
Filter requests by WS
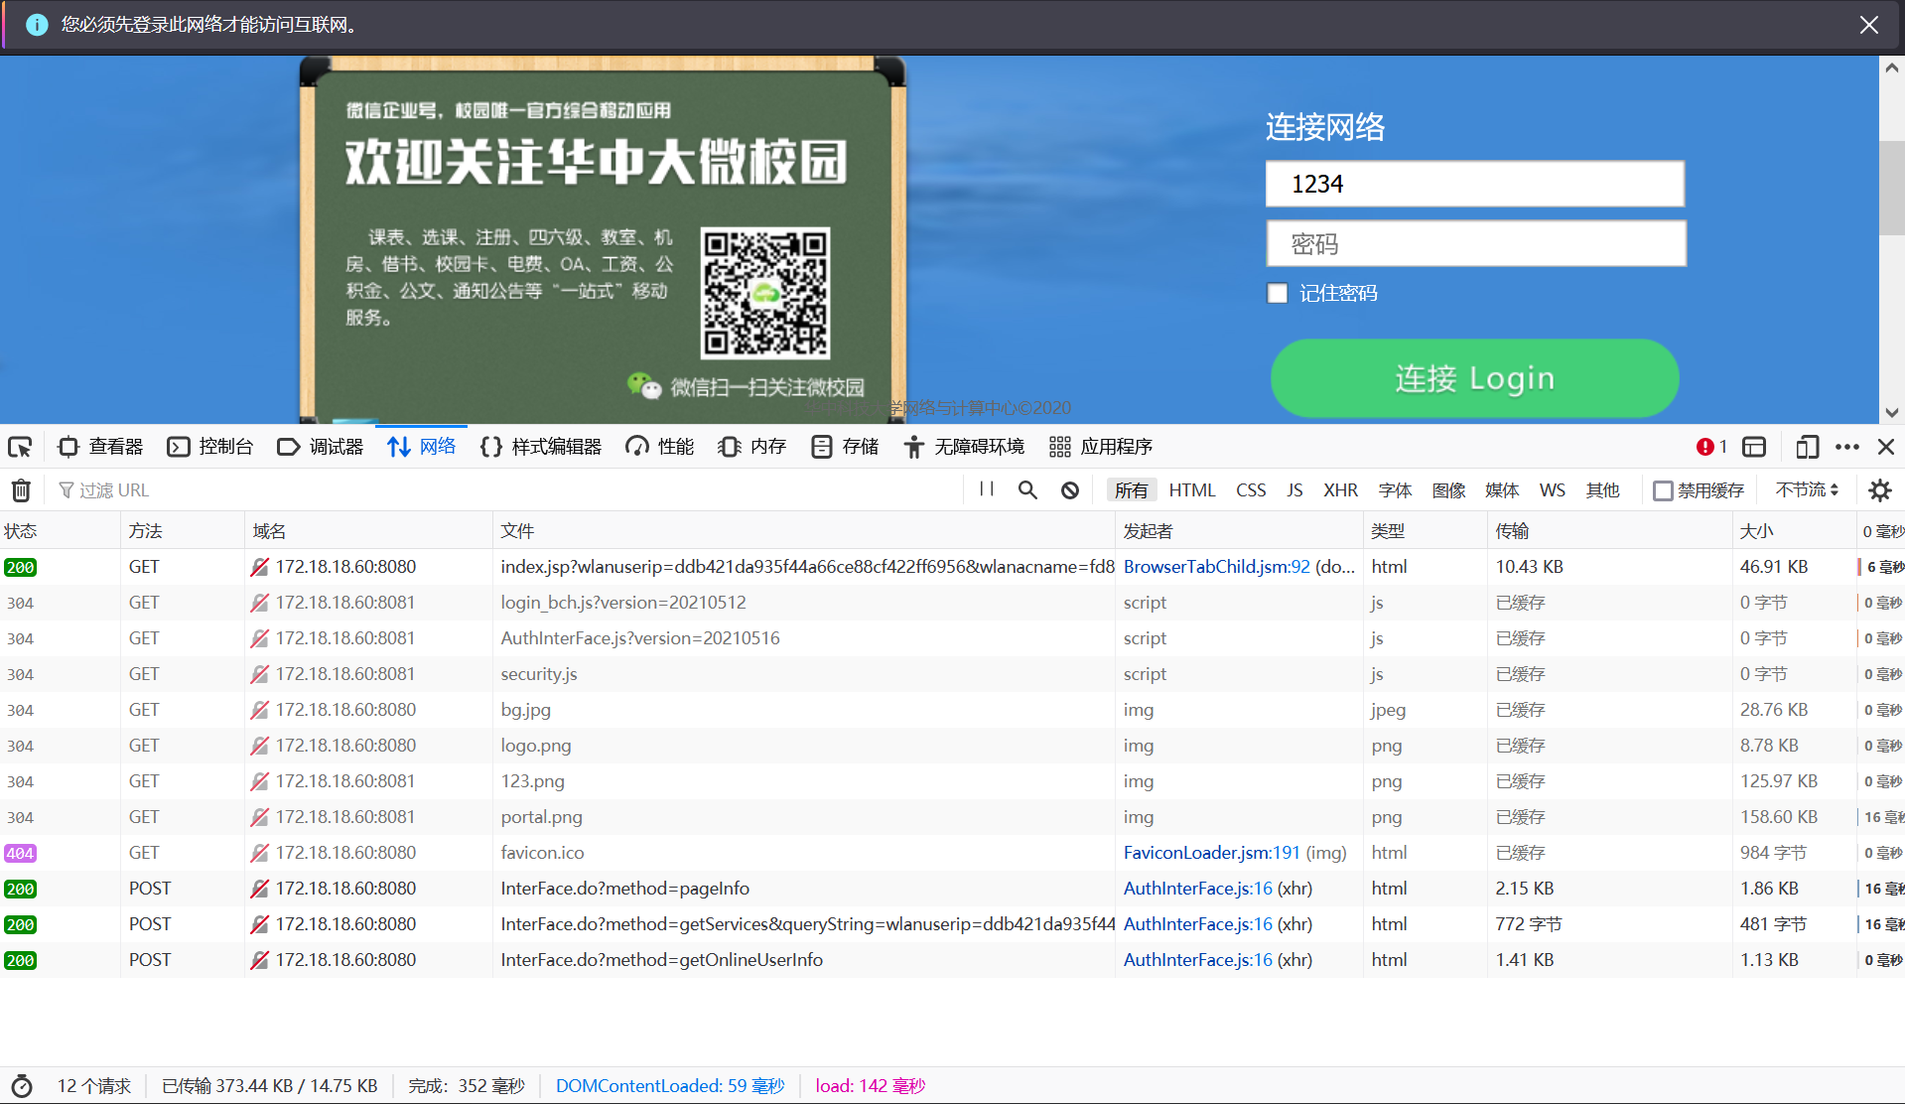tap(1553, 490)
